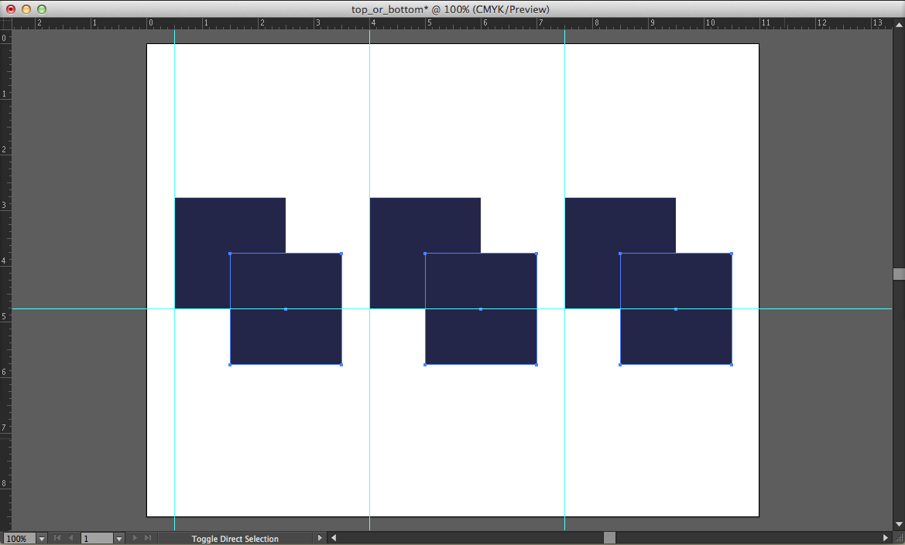The width and height of the screenshot is (905, 545).
Task: Click the horizontal scrollbar right arrow
Action: click(x=886, y=538)
